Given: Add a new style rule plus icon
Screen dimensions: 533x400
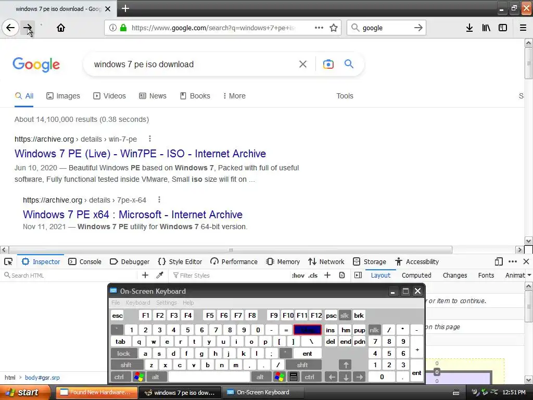Looking at the screenshot, I should pos(327,275).
